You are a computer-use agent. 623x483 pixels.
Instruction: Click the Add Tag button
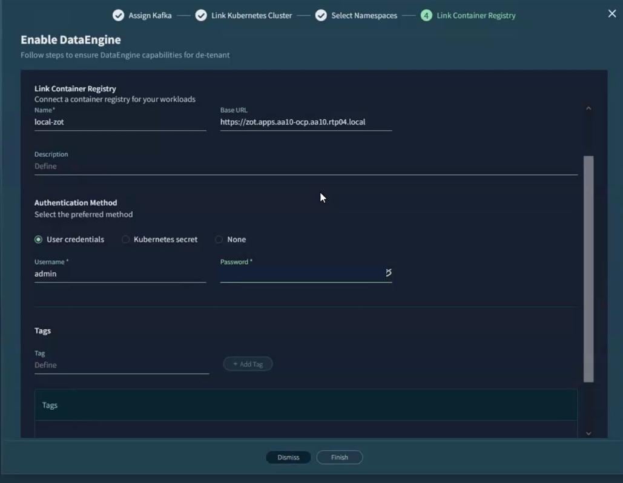coord(248,364)
